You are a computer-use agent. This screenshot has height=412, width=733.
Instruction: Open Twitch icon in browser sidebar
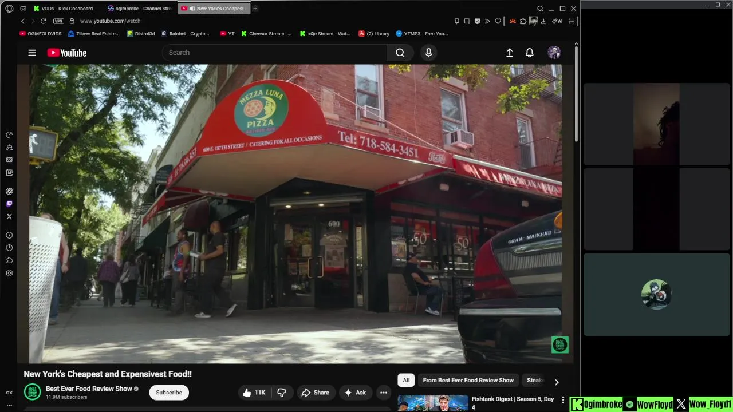click(9, 204)
